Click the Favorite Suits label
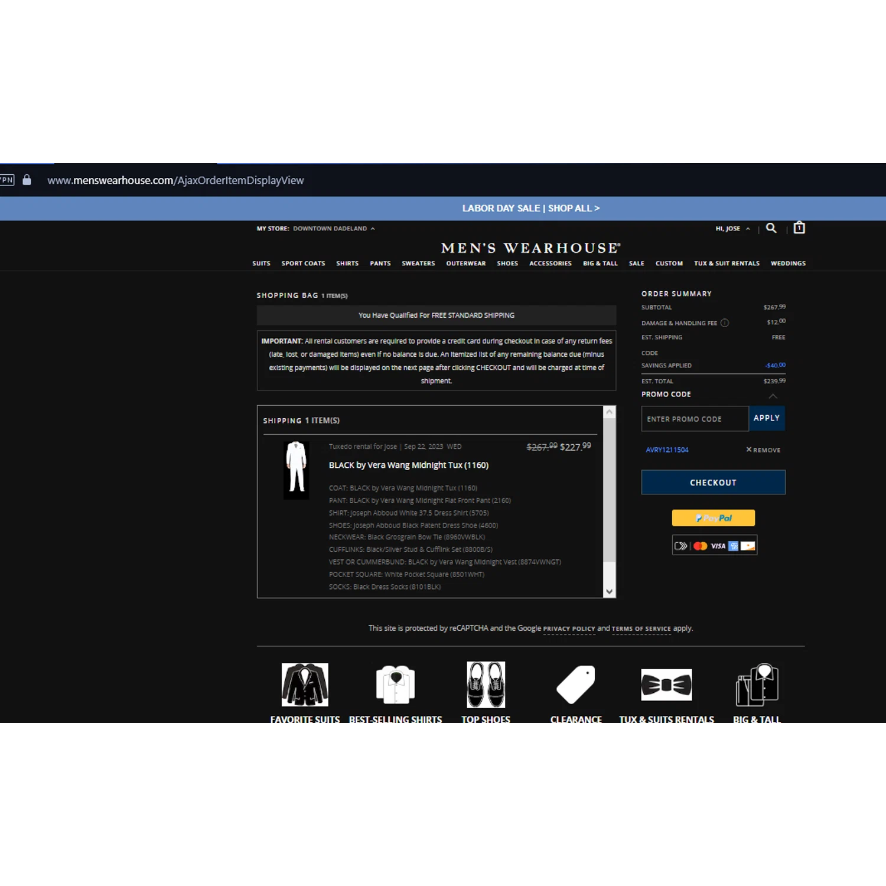Viewport: 886px width, 886px height. [305, 719]
